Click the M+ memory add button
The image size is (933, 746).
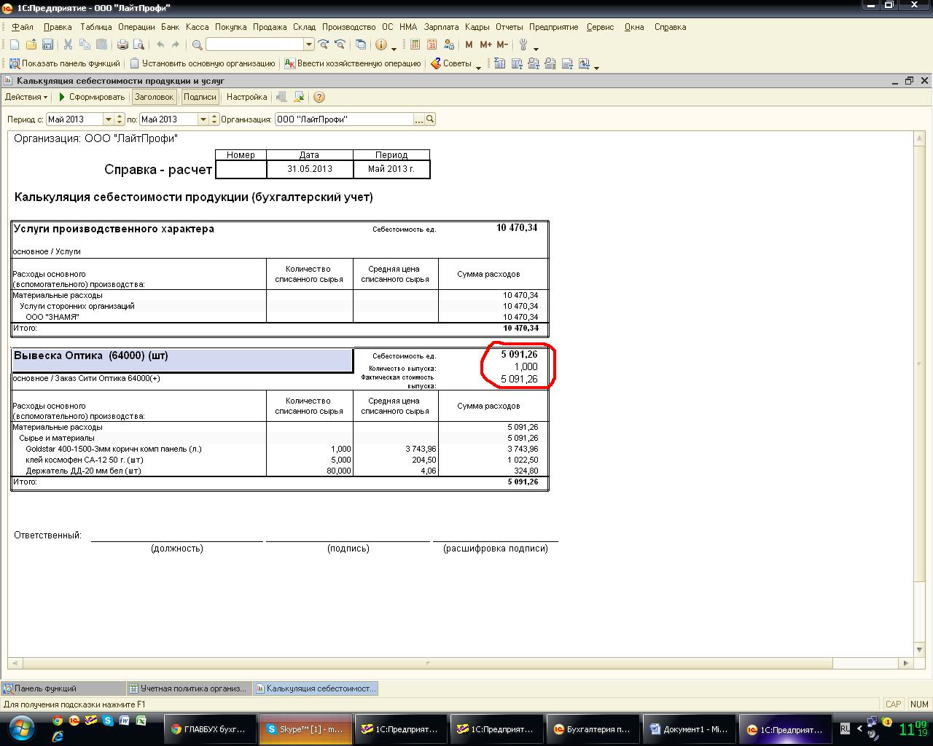point(485,45)
